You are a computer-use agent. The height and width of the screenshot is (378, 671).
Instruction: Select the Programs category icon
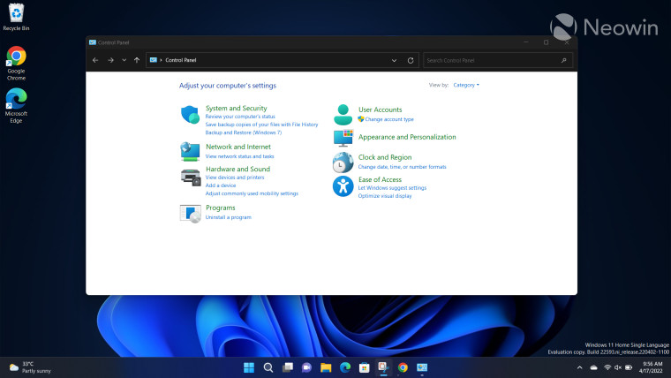(190, 212)
